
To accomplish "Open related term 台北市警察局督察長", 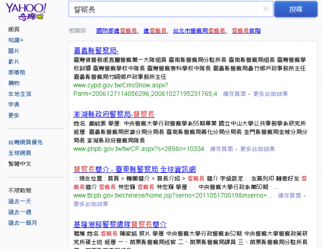I will 199,31.
